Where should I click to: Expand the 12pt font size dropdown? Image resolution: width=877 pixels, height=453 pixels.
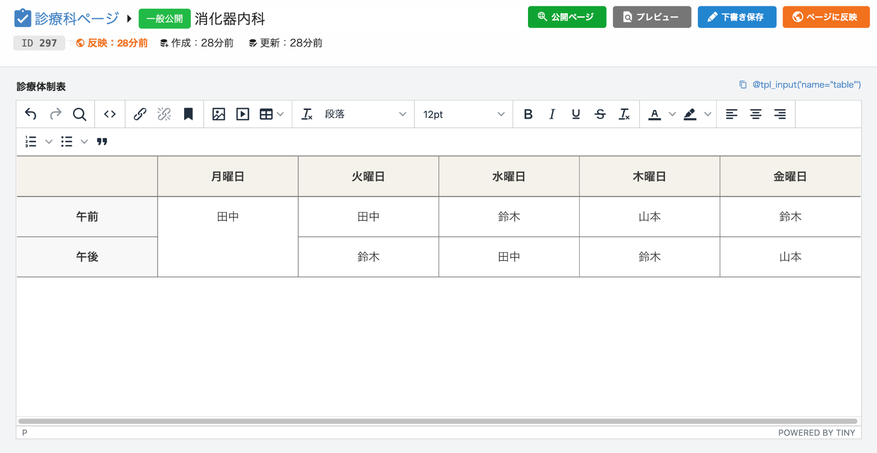point(463,114)
